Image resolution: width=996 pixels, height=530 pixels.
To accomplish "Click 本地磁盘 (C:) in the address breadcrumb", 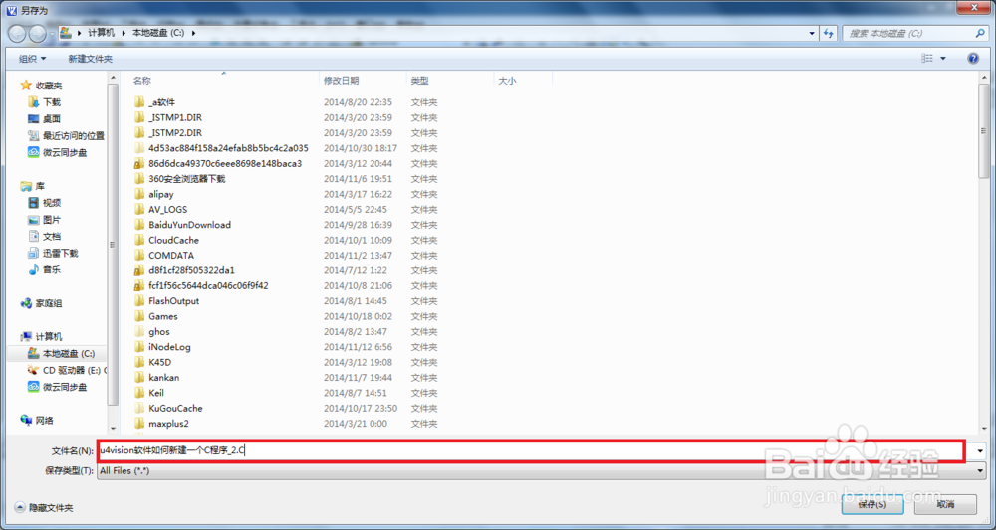I will [158, 33].
